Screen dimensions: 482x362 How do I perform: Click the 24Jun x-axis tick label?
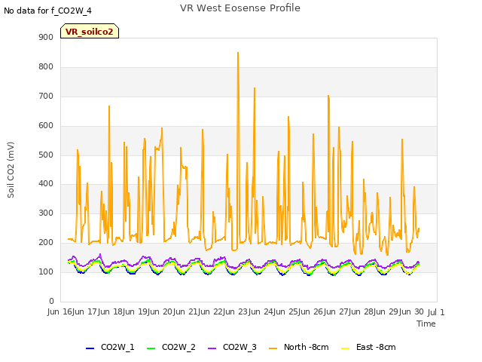click(274, 311)
